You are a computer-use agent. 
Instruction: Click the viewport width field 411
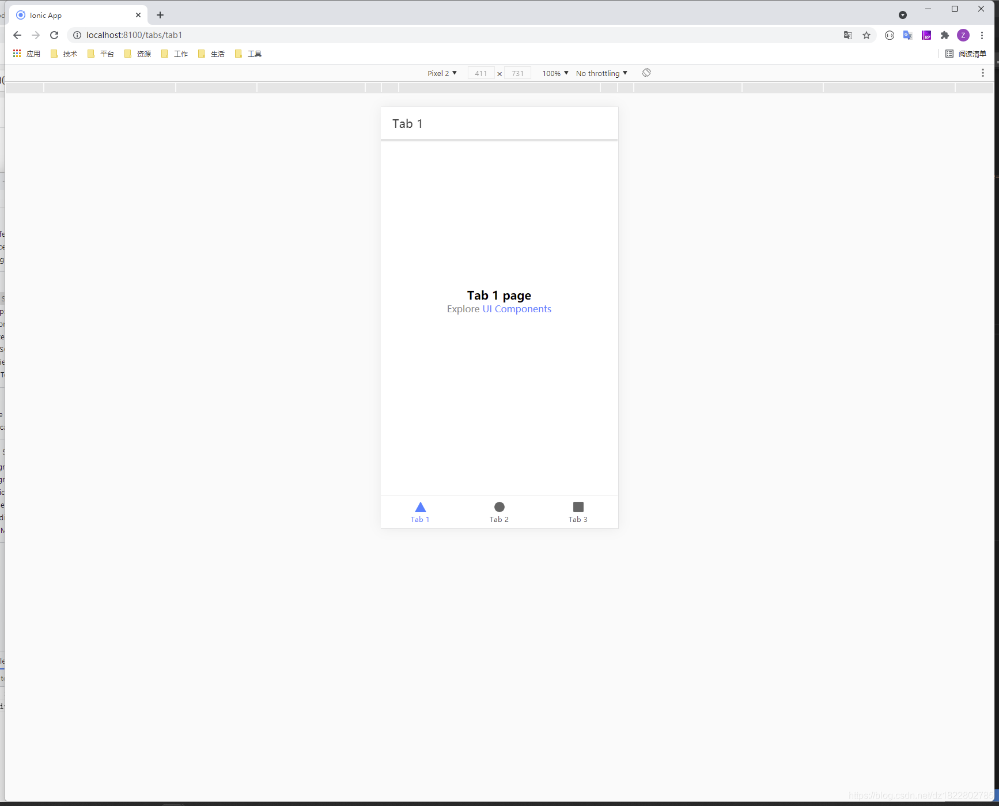[x=481, y=73]
